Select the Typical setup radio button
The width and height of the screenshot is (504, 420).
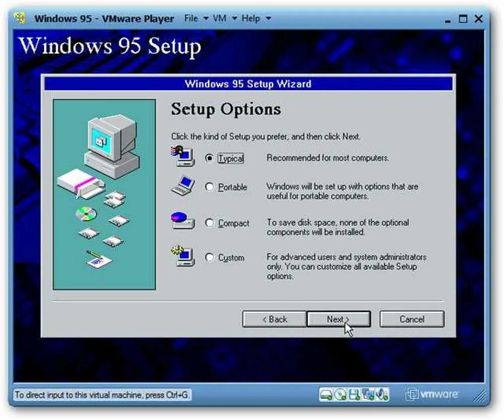tap(209, 158)
